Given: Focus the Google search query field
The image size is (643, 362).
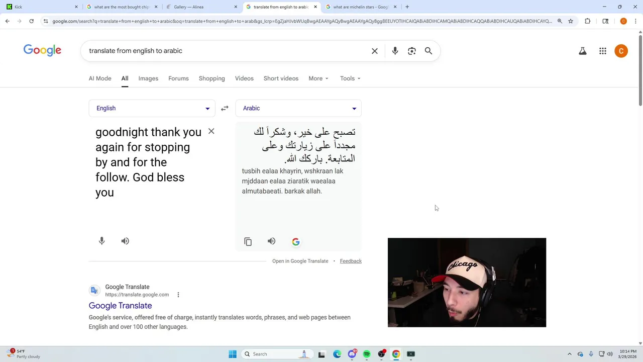Looking at the screenshot, I should pyautogui.click(x=226, y=51).
